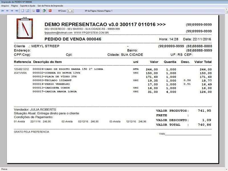
Task: Click the clipboard logo image on report
Action: (25, 28)
